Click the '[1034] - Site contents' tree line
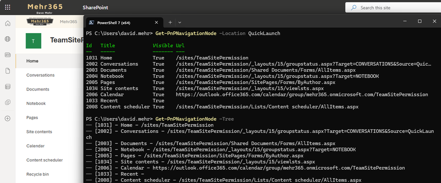Image resolution: width=441 pixels, height=183 pixels. coord(200,162)
